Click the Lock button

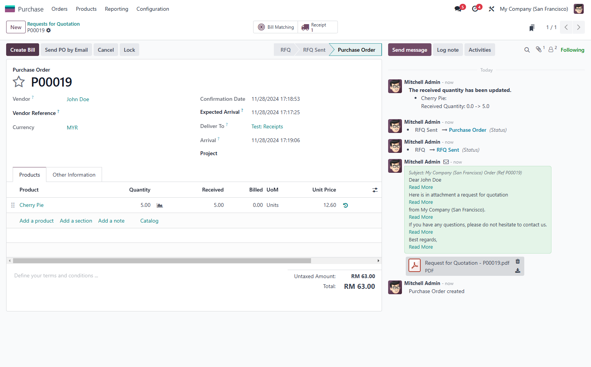tap(129, 50)
